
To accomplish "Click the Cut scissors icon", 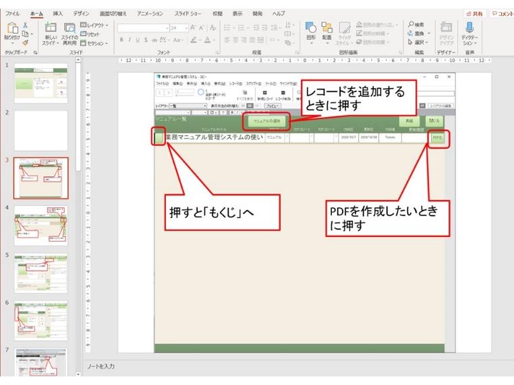I will (25, 25).
